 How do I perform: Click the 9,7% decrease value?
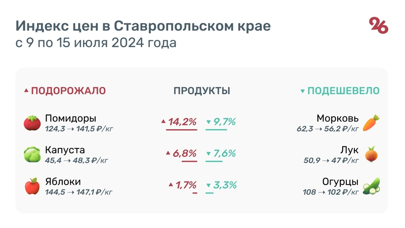pos(225,122)
